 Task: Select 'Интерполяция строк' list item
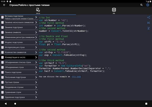[x=19, y=48]
